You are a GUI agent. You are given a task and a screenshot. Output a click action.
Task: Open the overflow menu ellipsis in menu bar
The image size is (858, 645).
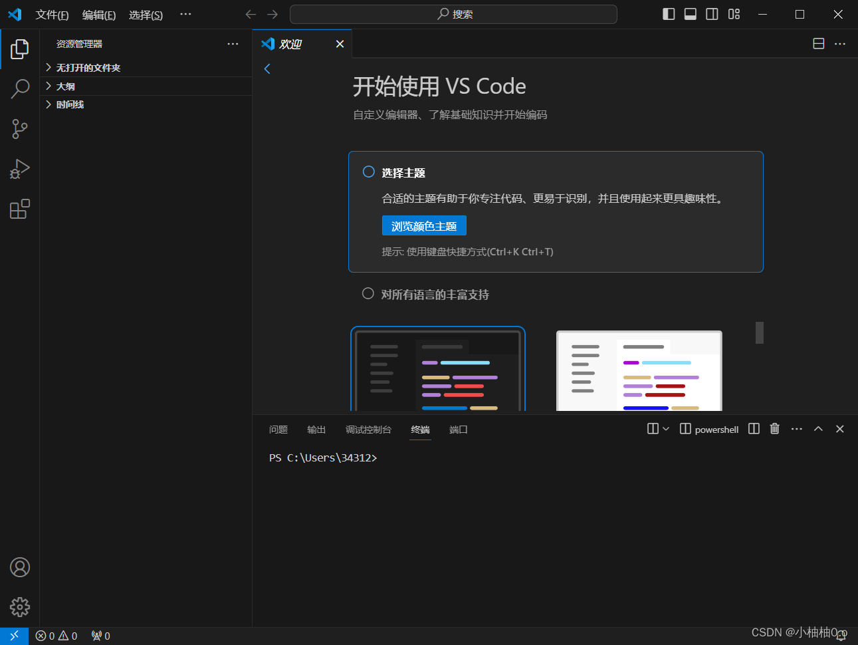point(185,14)
